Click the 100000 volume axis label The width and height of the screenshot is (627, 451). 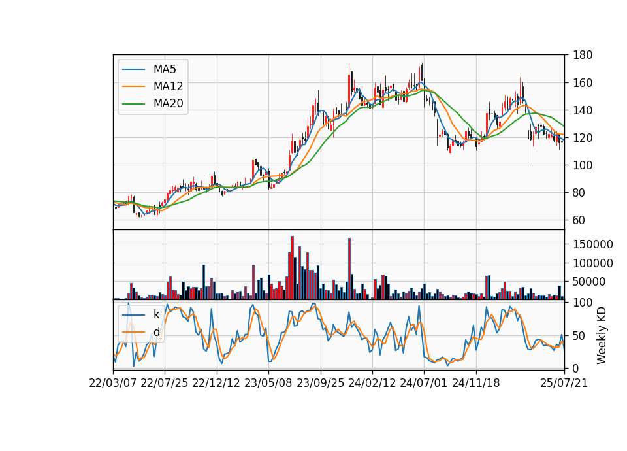593,263
